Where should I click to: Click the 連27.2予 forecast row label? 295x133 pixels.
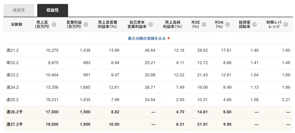[x=14, y=124]
